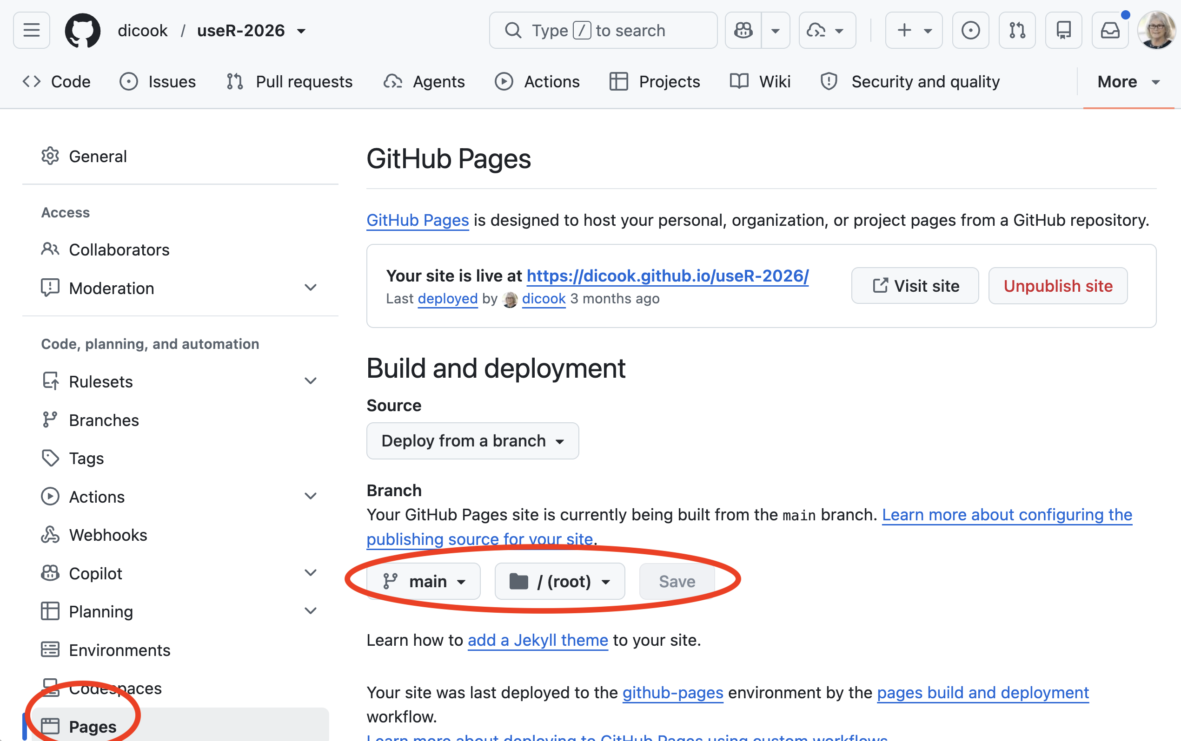The height and width of the screenshot is (741, 1181).
Task: Open the Deploy from a branch dropdown
Action: tap(472, 440)
